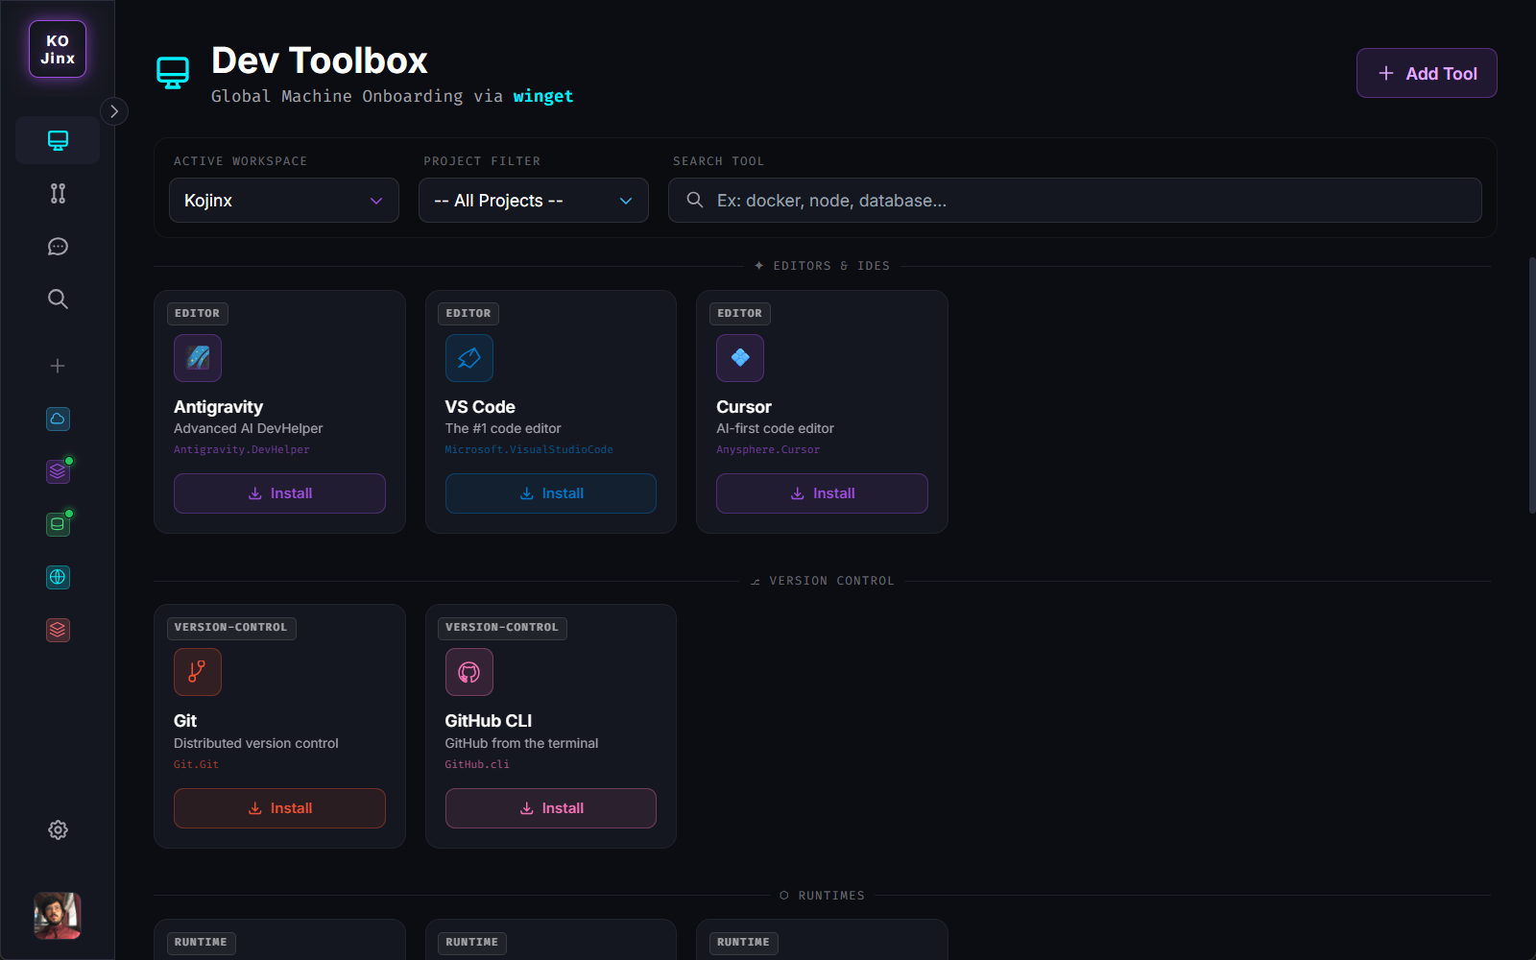Install VS Code

[x=551, y=493]
